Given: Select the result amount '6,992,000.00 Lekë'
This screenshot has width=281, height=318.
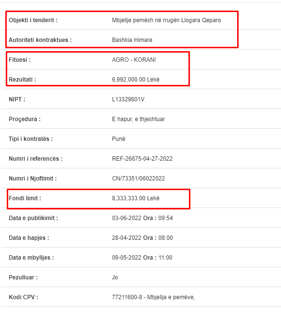Looking at the screenshot, I should 136,80.
